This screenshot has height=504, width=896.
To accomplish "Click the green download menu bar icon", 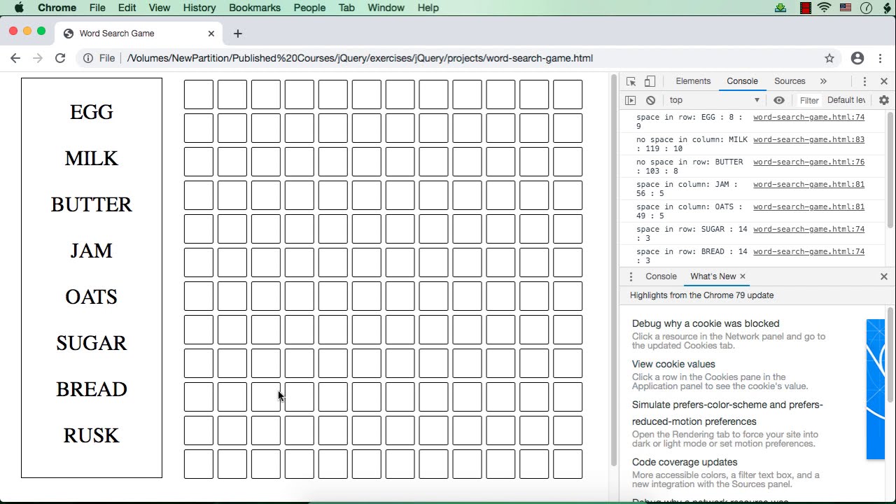I will tap(781, 8).
